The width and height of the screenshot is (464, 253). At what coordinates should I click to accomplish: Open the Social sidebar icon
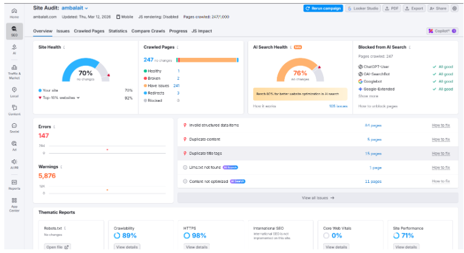click(x=14, y=128)
